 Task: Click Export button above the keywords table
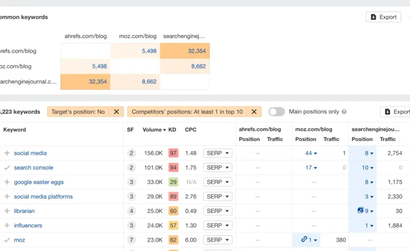(396, 112)
